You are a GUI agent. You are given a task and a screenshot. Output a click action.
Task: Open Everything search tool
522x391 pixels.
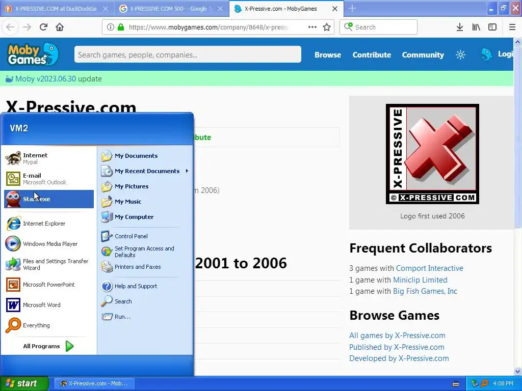(x=49, y=325)
